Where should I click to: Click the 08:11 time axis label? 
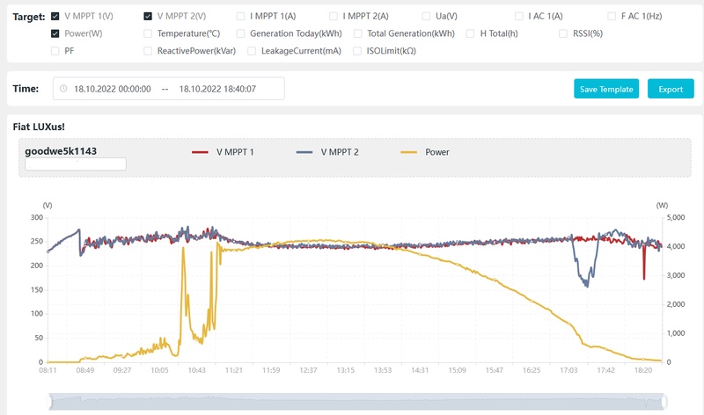click(48, 370)
